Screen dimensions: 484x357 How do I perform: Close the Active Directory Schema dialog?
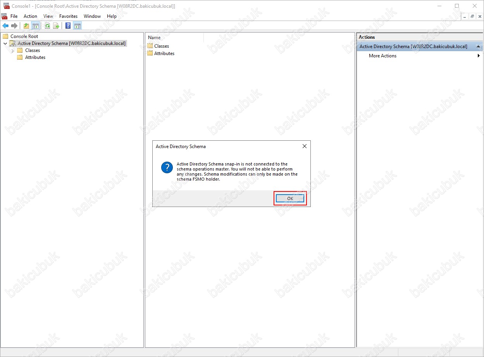304,147
